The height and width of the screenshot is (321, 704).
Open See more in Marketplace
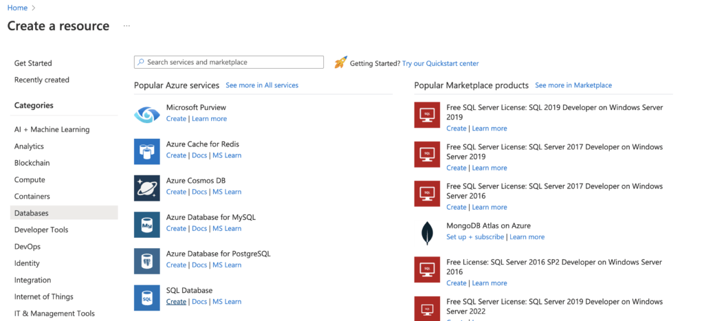point(573,85)
